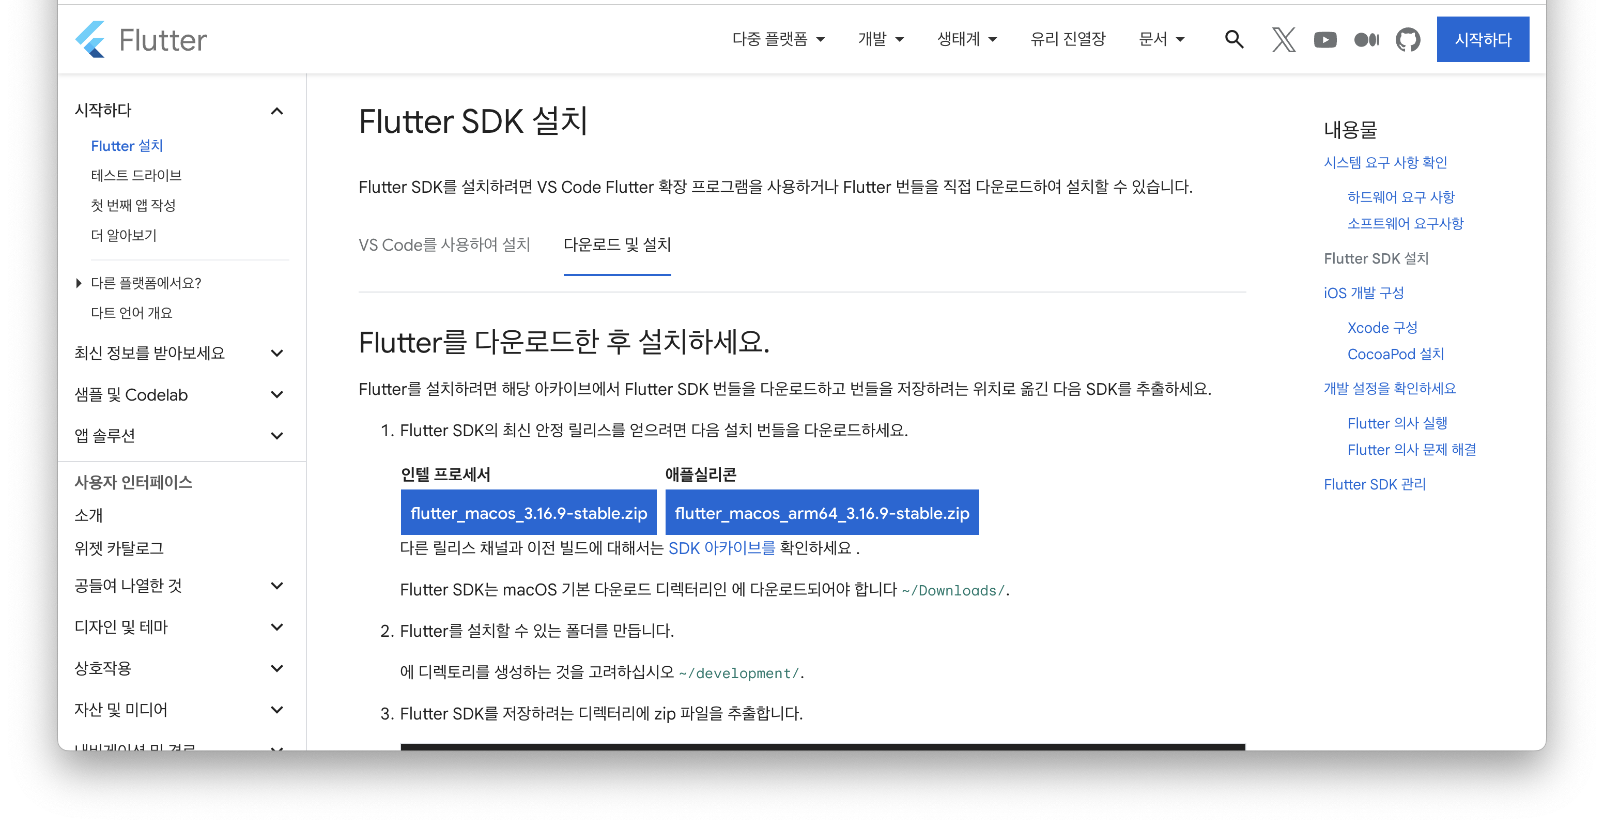Image resolution: width=1604 pixels, height=827 pixels.
Task: Switch to VS Code를 사용하여 설치 tab
Action: [444, 244]
